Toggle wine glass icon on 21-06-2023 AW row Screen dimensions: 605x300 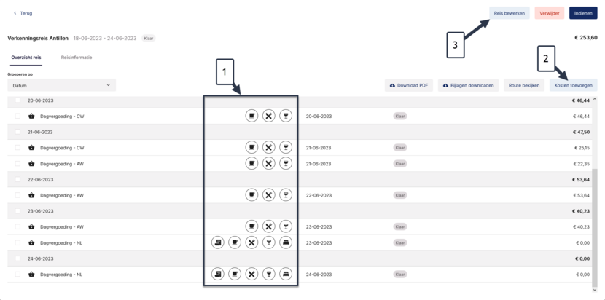[x=286, y=164]
